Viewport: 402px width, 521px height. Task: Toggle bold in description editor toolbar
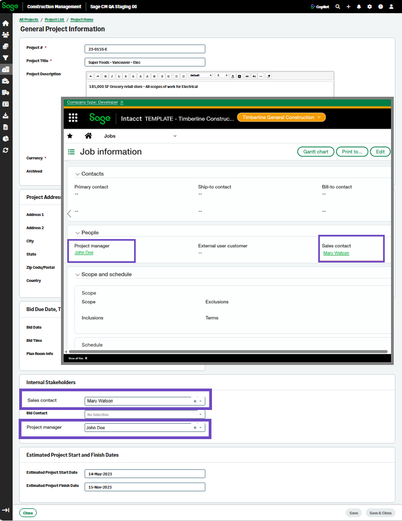pos(105,76)
